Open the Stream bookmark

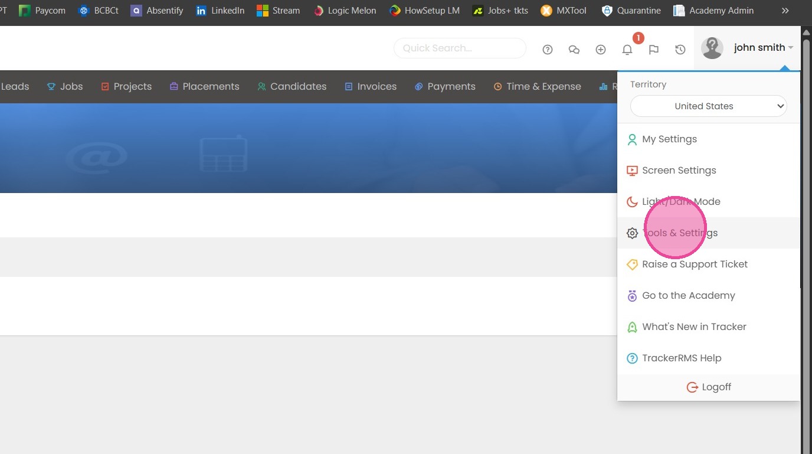click(x=278, y=10)
